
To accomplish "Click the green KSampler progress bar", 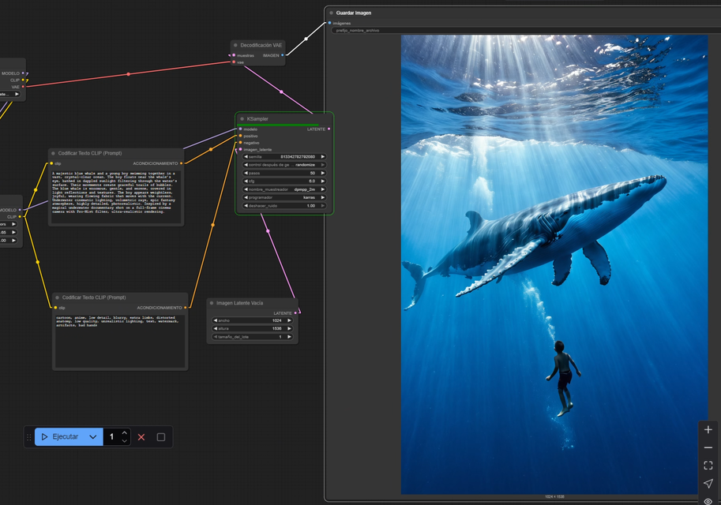I will (278, 125).
